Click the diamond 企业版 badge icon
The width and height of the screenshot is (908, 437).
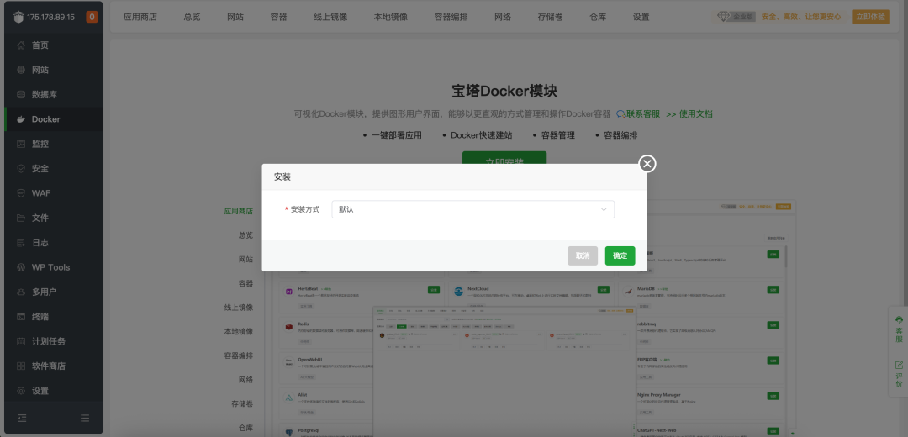point(723,17)
